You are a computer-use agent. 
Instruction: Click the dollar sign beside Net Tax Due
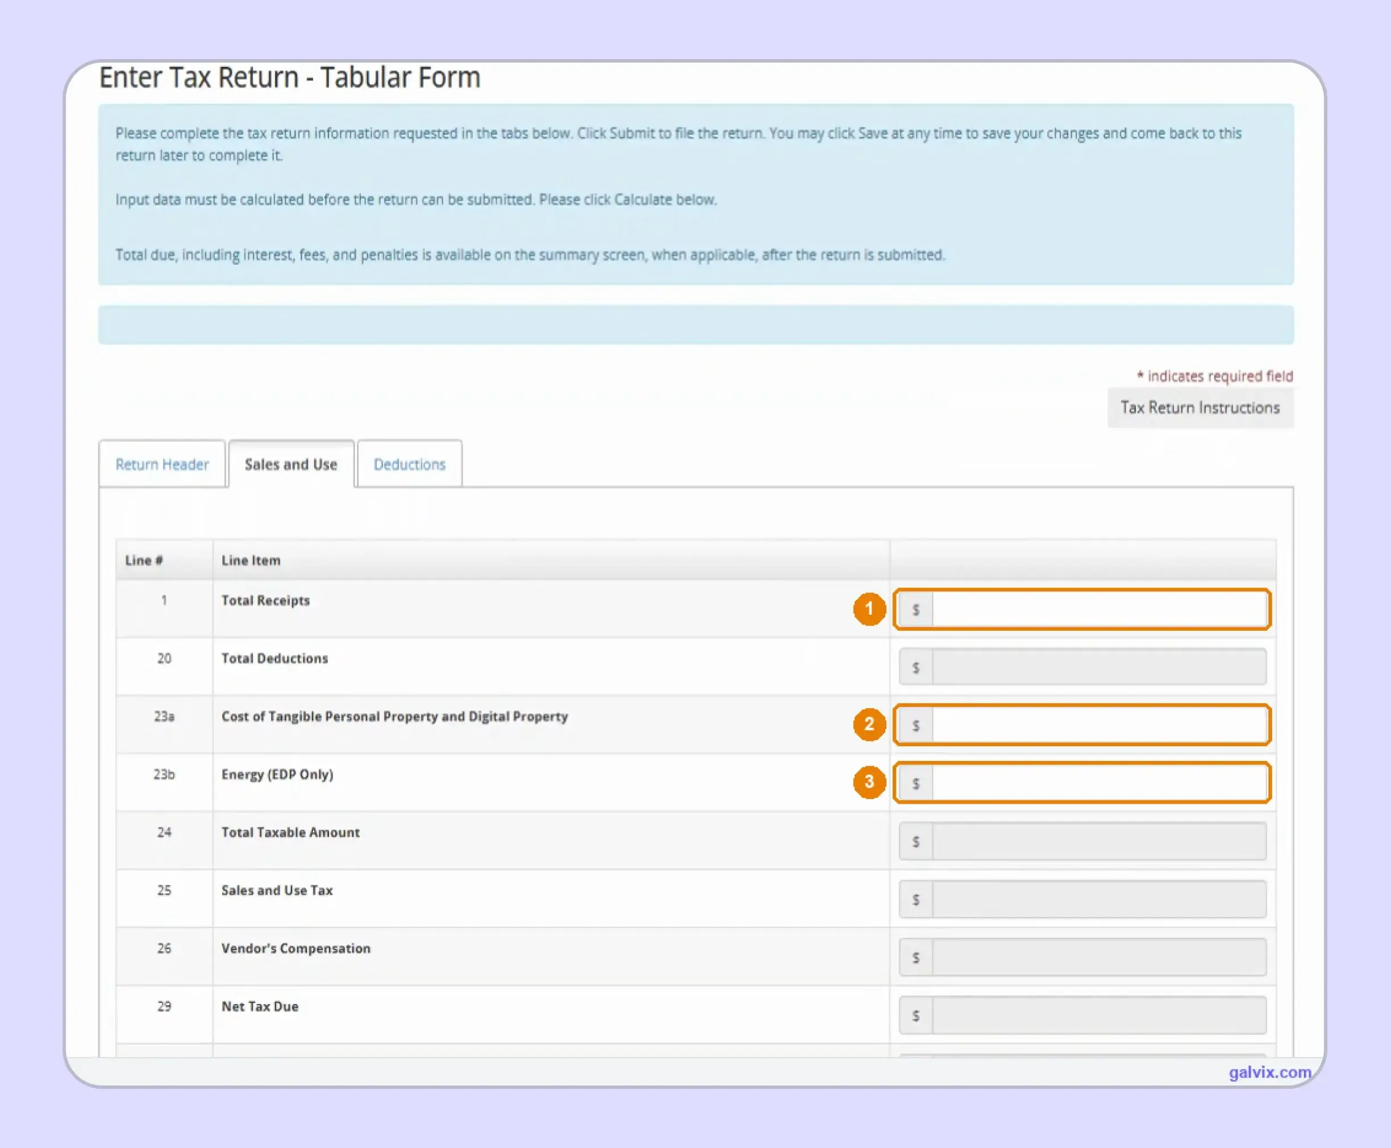click(915, 1015)
